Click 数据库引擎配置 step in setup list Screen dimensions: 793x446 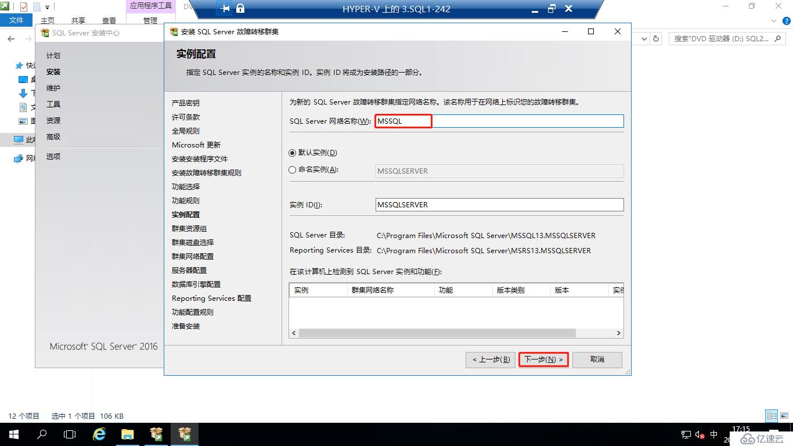[x=196, y=285]
